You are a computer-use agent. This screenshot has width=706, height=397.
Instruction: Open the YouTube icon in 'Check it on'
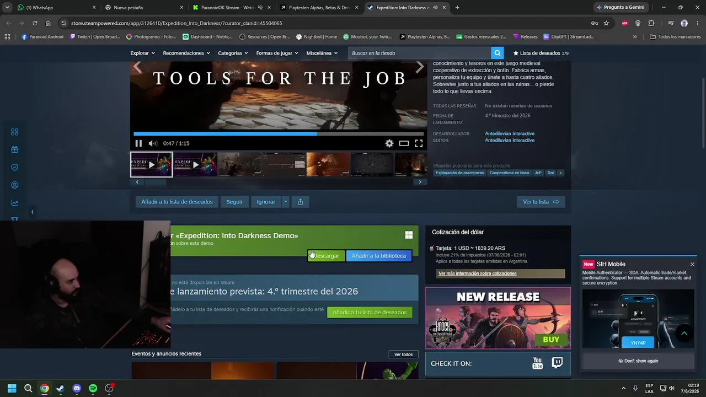pyautogui.click(x=538, y=363)
